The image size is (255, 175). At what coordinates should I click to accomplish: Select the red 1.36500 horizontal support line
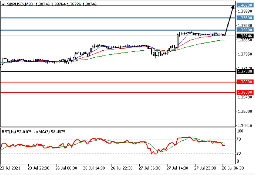tap(118, 82)
